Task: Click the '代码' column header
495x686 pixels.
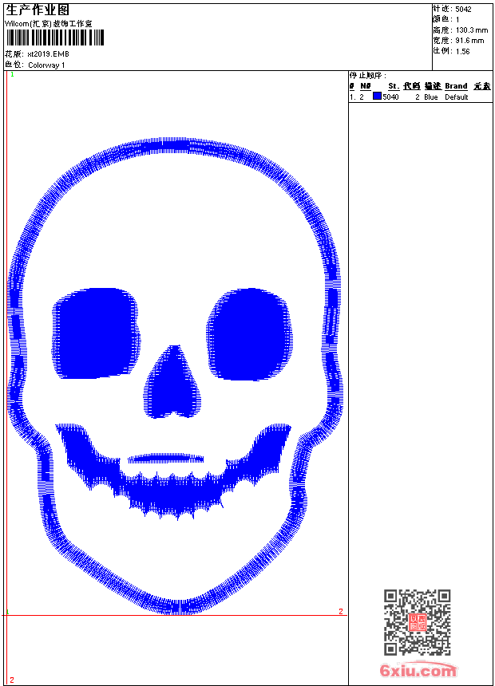Action: coord(412,86)
